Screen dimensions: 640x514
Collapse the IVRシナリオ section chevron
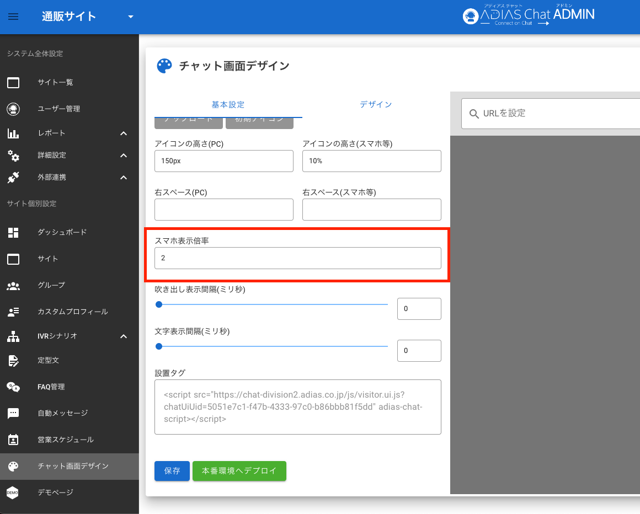point(124,336)
